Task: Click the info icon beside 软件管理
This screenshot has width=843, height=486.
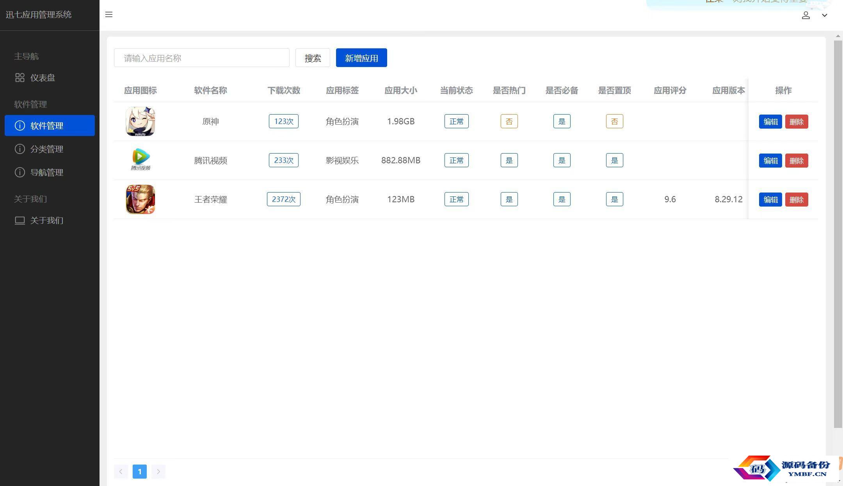Action: point(20,125)
